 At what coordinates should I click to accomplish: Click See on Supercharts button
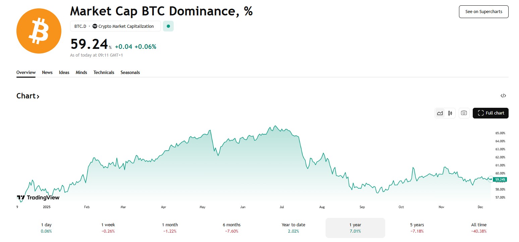[x=483, y=12]
